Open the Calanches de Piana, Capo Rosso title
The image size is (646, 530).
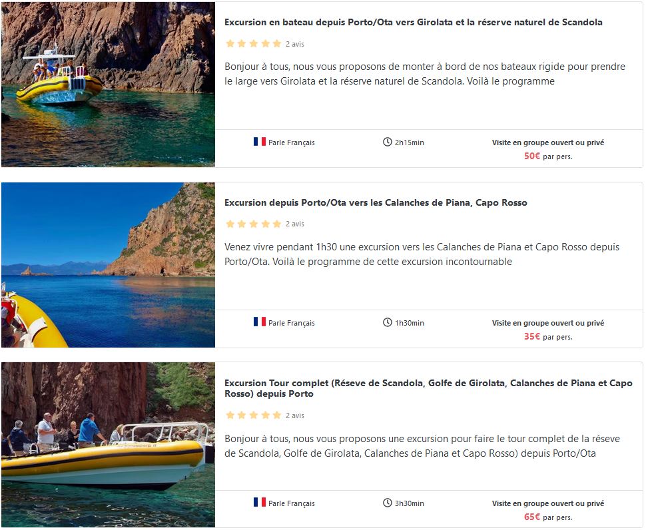pyautogui.click(x=376, y=202)
